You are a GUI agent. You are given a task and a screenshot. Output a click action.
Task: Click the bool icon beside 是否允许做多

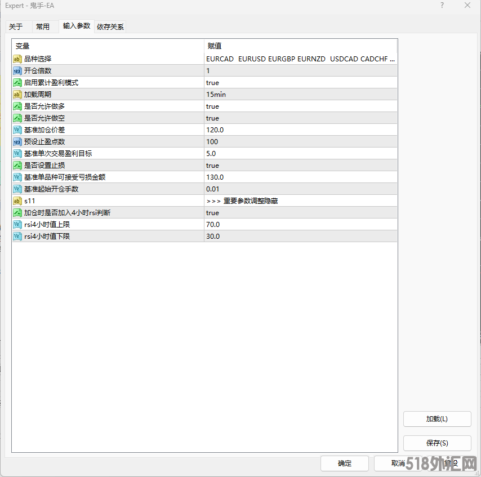[17, 106]
